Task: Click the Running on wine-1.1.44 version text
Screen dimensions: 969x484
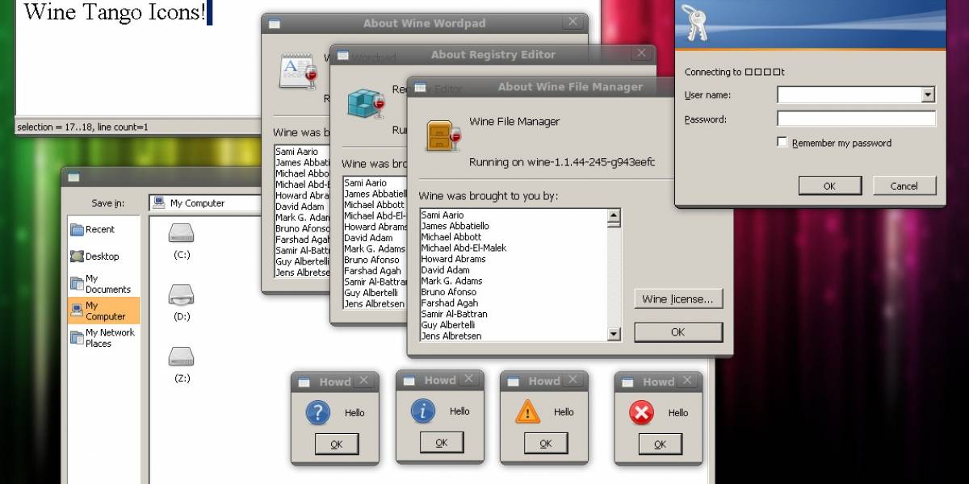Action: coord(562,162)
